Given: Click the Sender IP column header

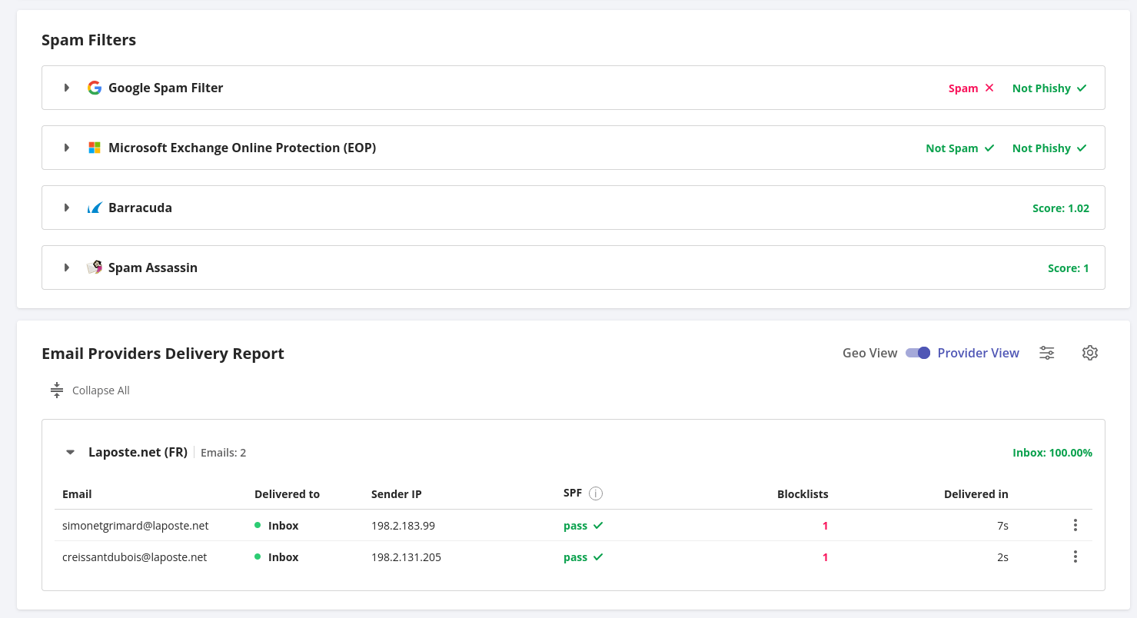Looking at the screenshot, I should coord(397,494).
